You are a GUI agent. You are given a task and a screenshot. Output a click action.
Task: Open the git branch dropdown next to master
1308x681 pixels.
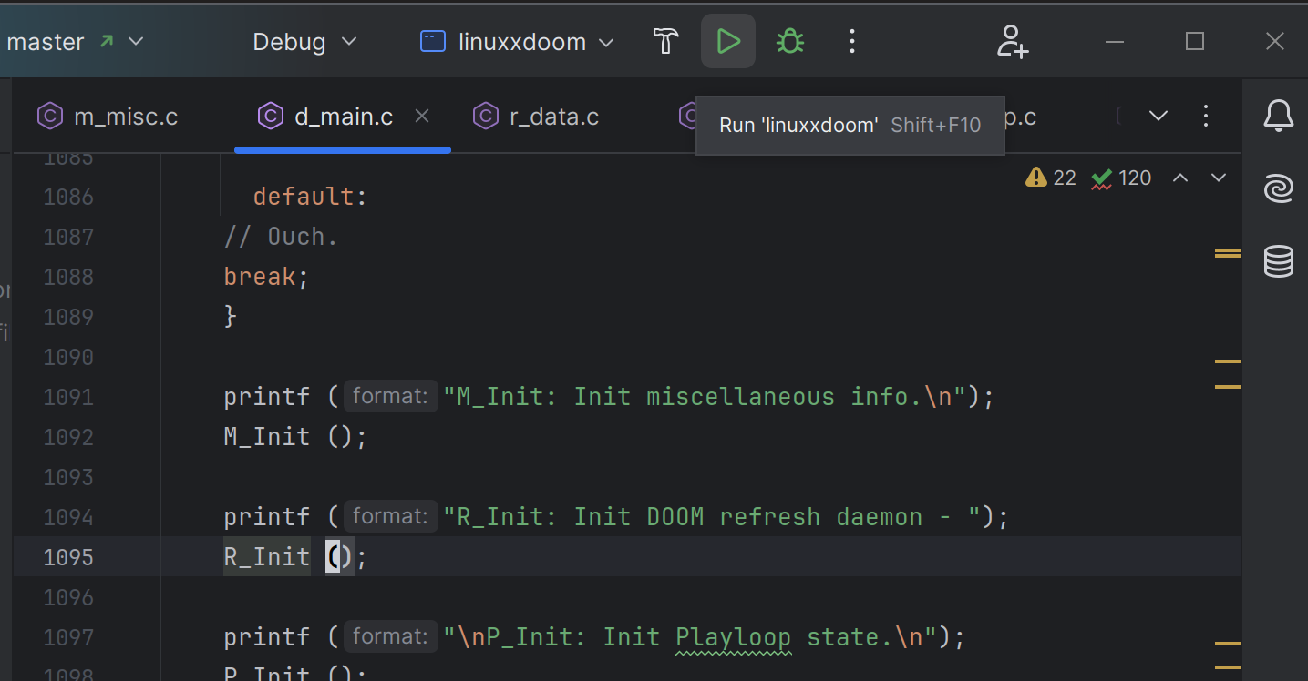(135, 41)
